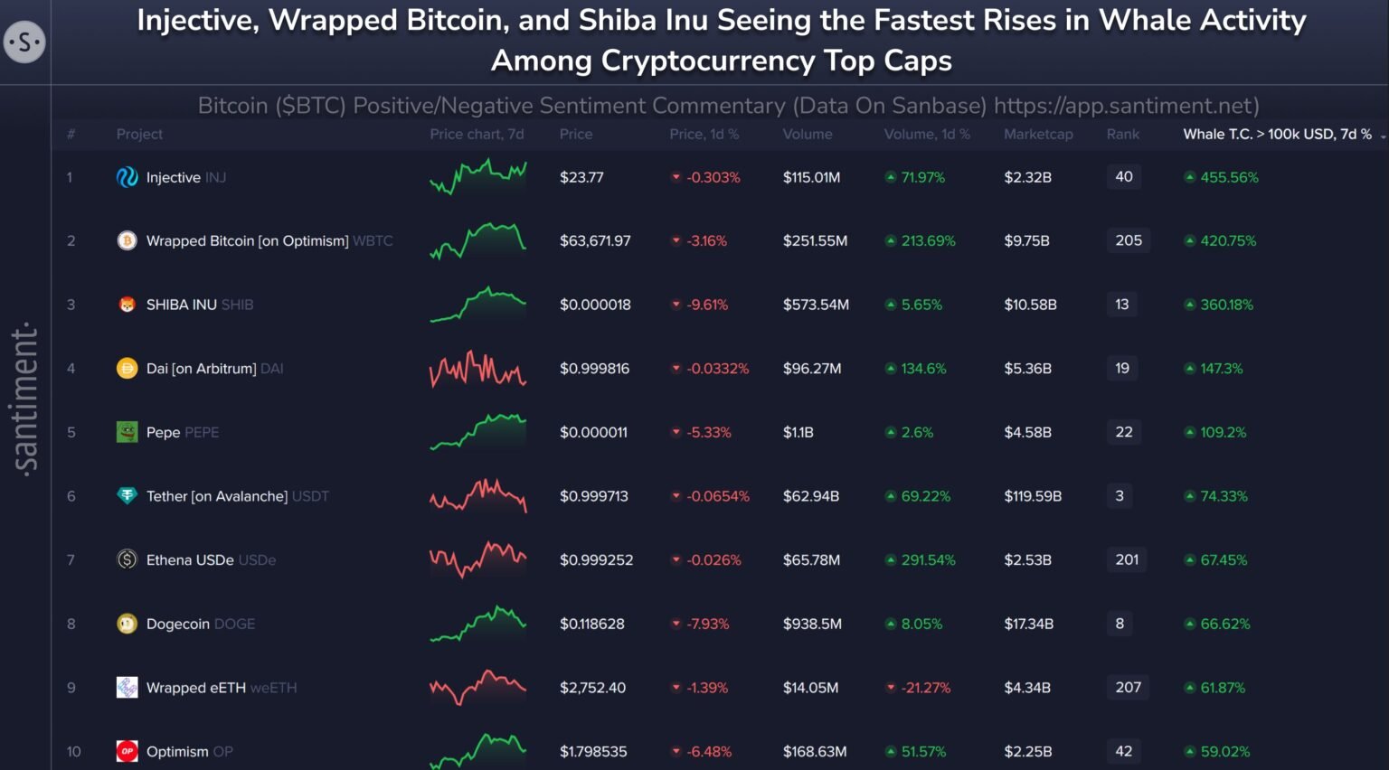Select the Dai [on Arbitrum] token icon
Screen dimensions: 1389x770
(127, 368)
